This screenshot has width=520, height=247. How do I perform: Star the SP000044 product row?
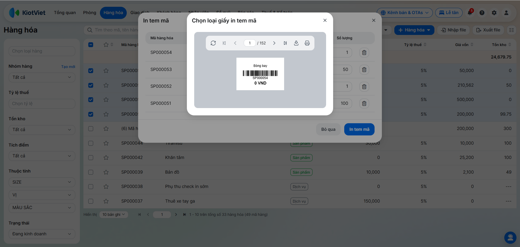point(106,143)
